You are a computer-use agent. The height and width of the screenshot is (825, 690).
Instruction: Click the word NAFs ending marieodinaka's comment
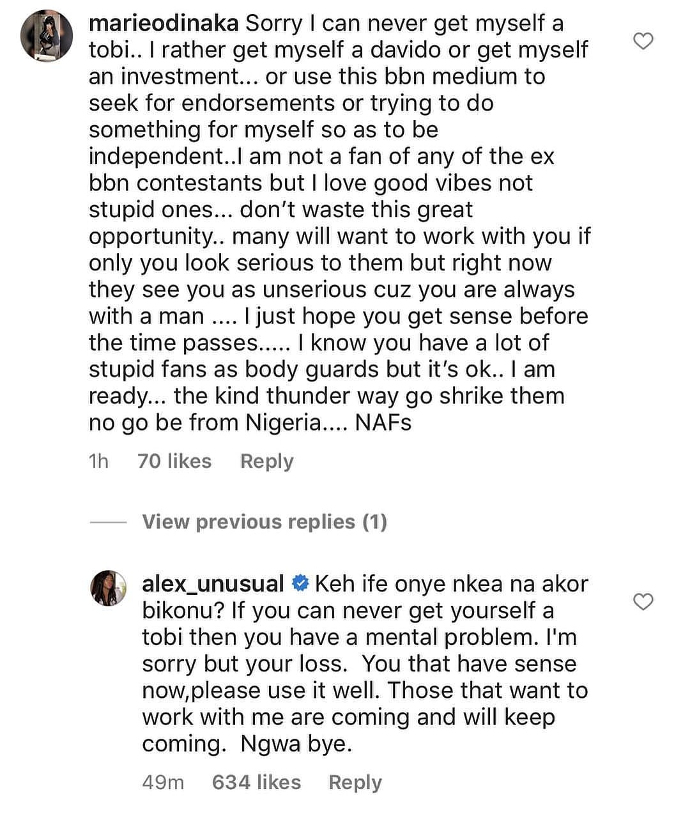(x=383, y=423)
